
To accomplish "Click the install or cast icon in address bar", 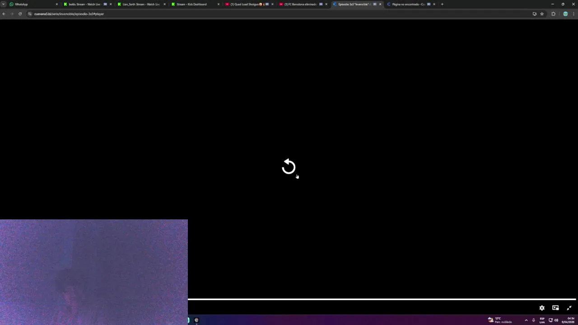I will coord(535,14).
